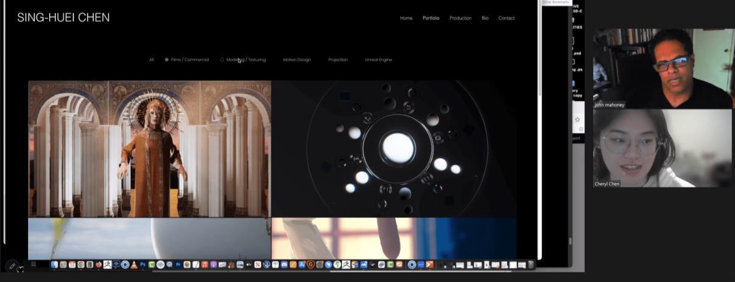The height and width of the screenshot is (282, 735).
Task: Launch Photoshop from the dock
Action: point(142,264)
